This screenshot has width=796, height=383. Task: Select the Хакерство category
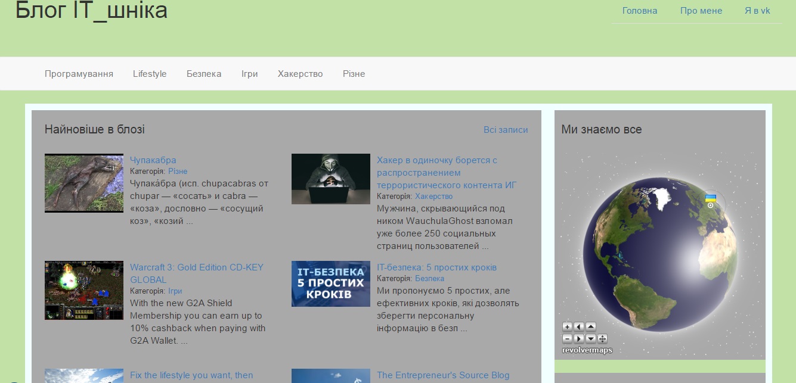coord(301,74)
